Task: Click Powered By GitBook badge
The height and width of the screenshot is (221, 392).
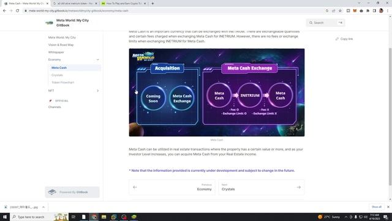Action: 72,192
